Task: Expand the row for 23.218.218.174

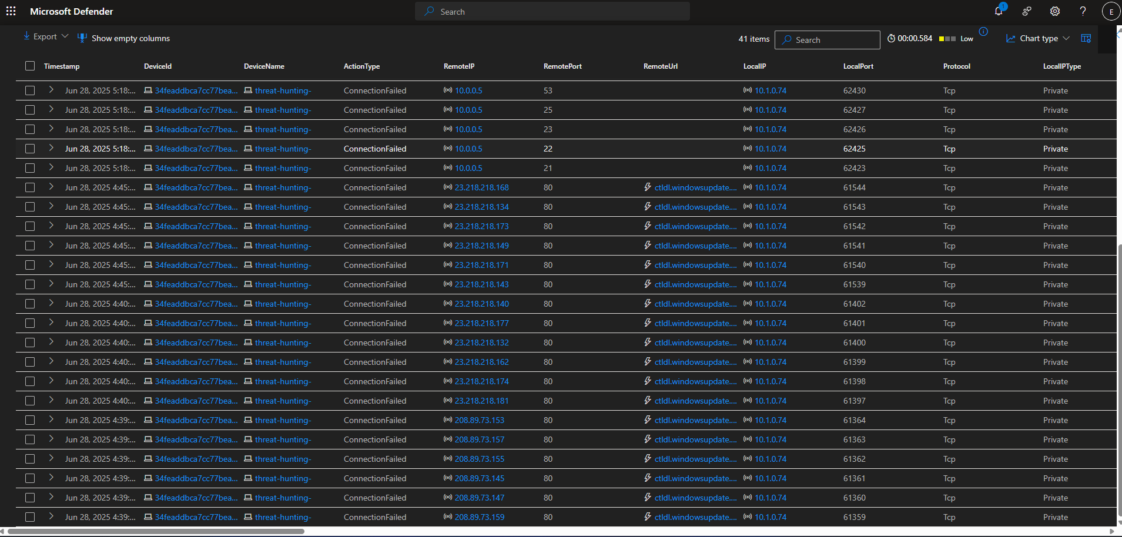Action: pyautogui.click(x=51, y=381)
